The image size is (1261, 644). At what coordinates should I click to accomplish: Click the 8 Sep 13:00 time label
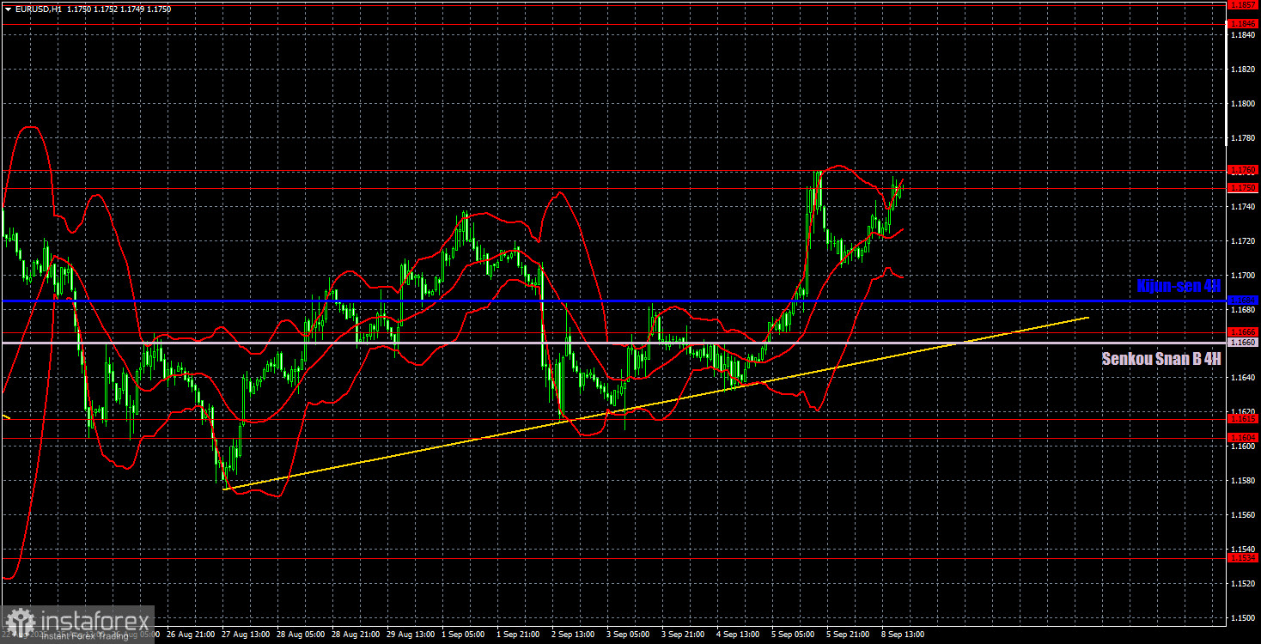point(905,635)
